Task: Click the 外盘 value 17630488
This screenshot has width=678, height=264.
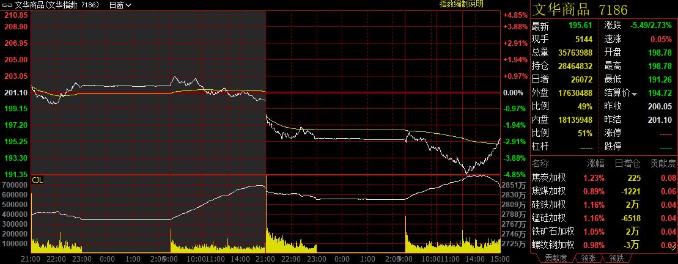Action: [575, 93]
